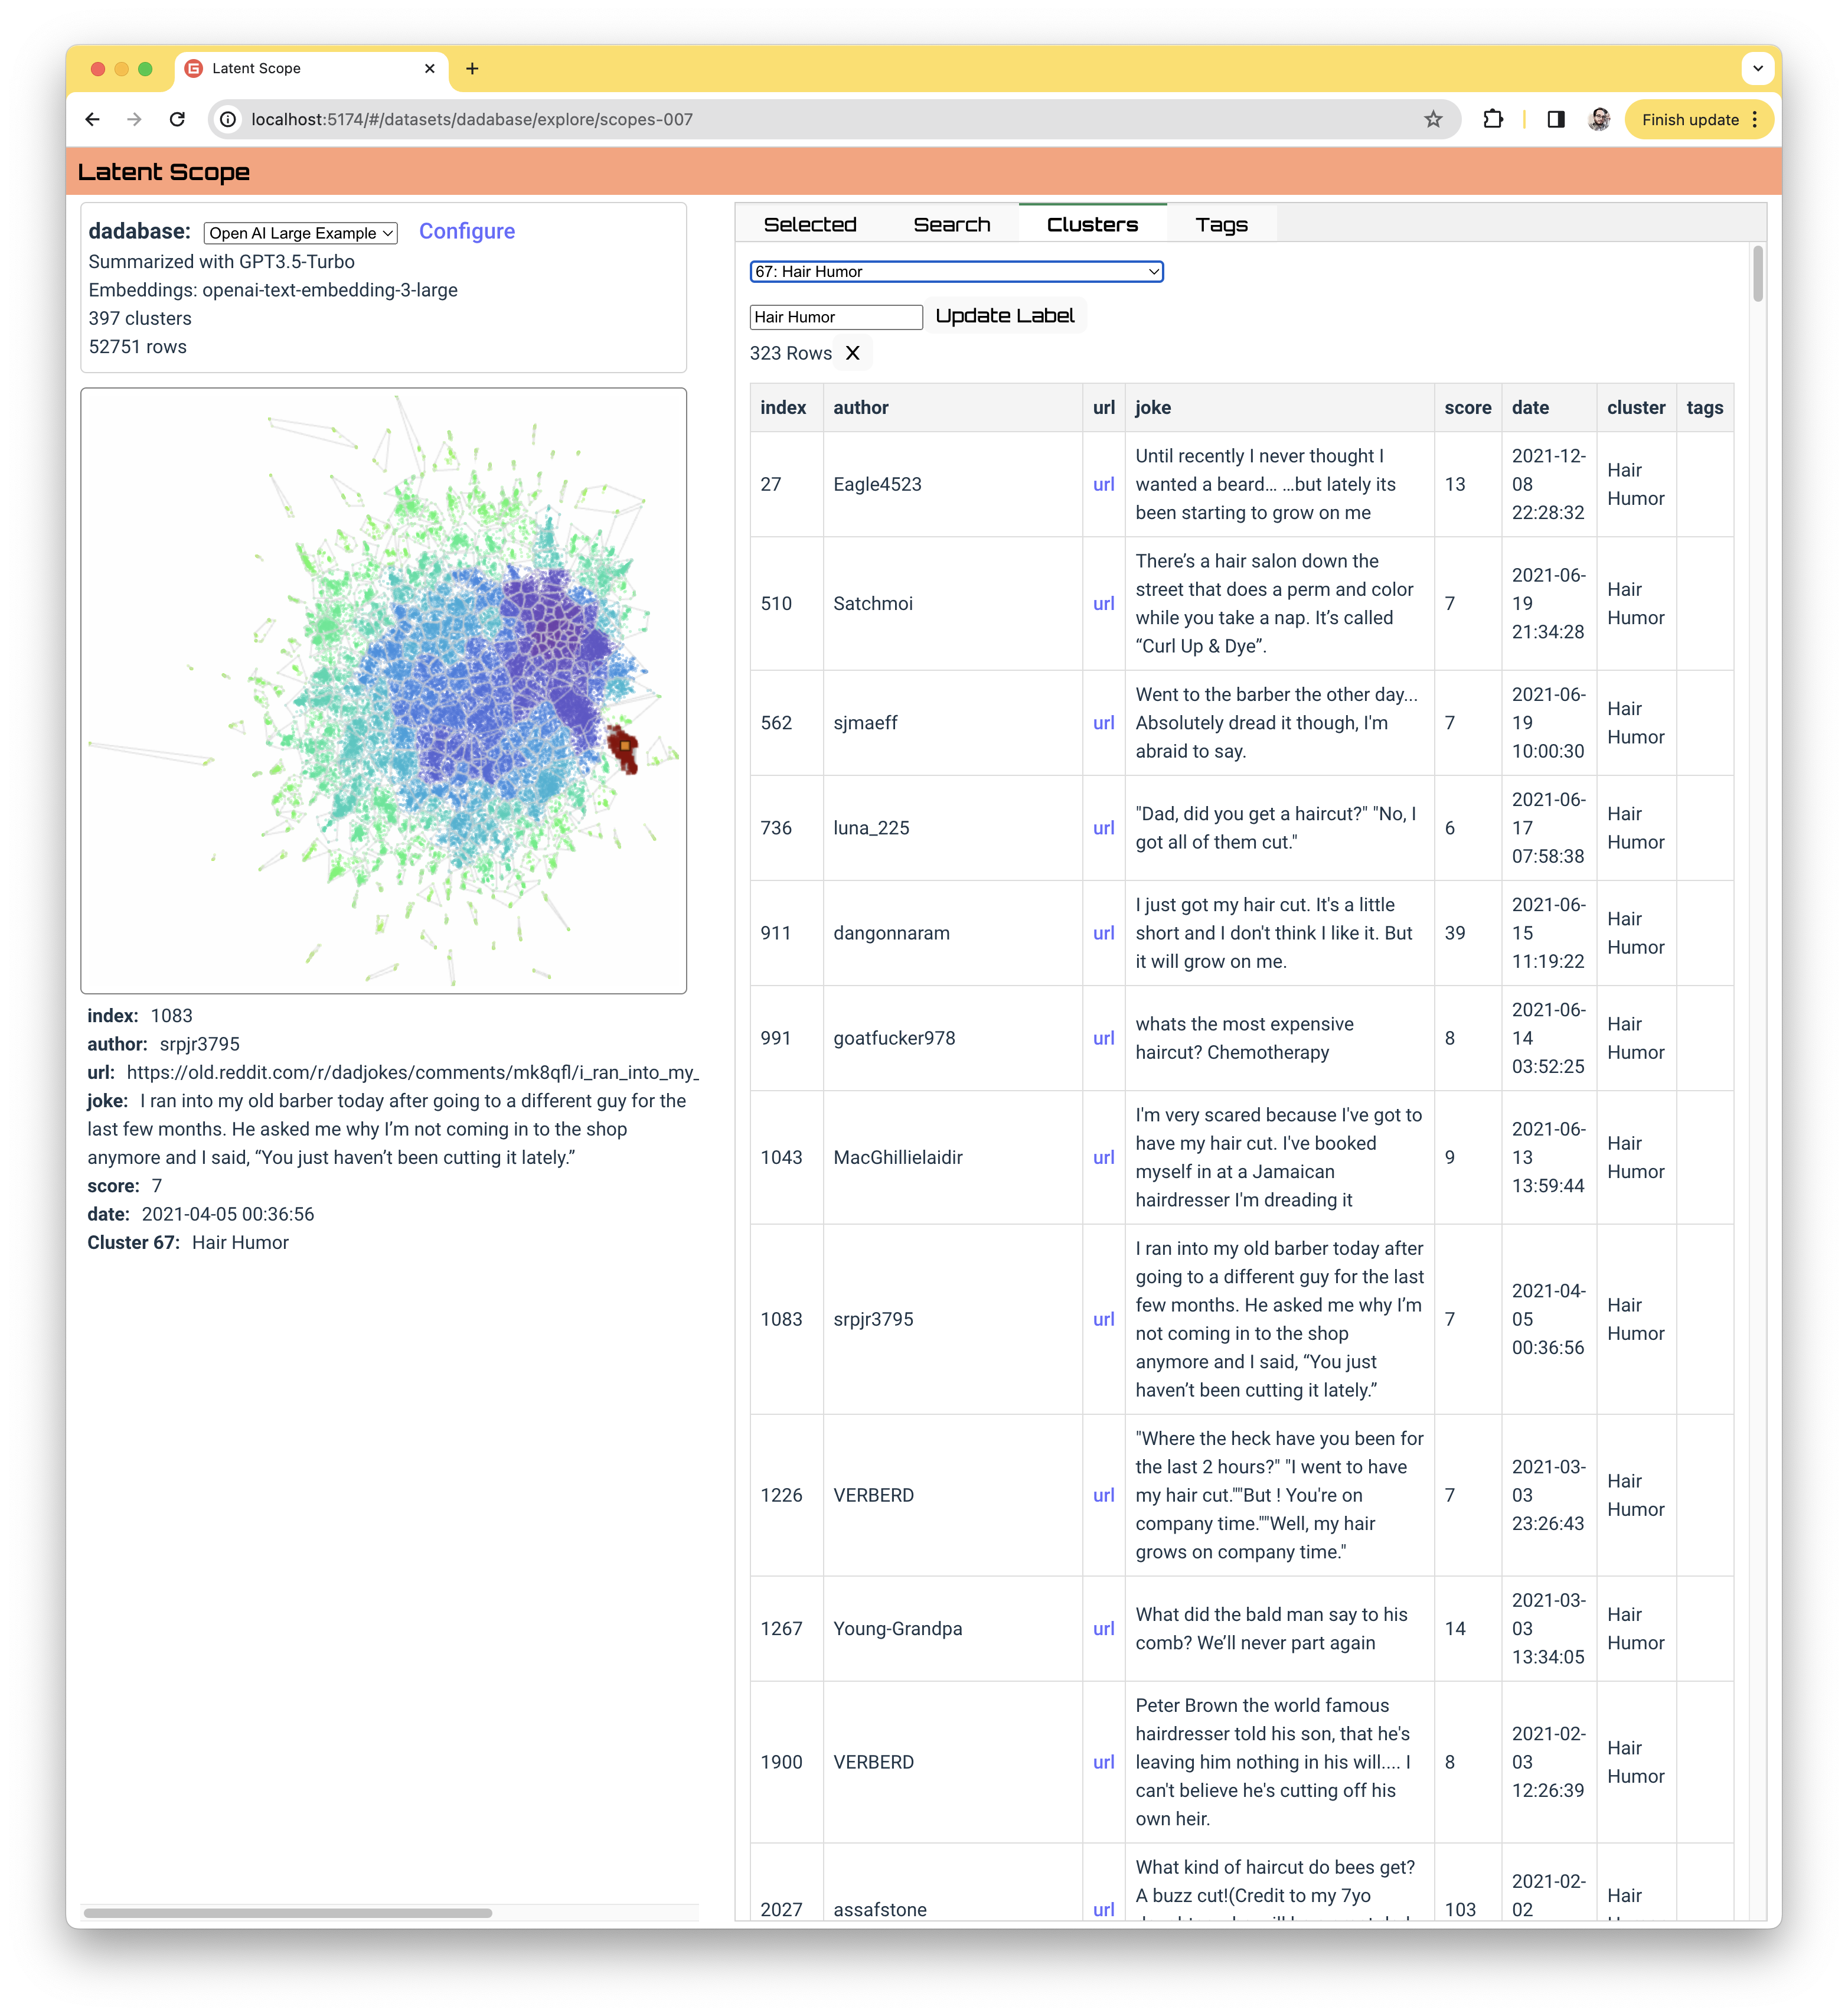Open a new browser tab with the plus icon

coord(472,68)
